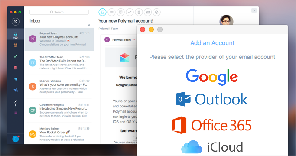Open snoozed mail alarm clock in sidebar
This screenshot has height=156, width=296.
[16, 45]
